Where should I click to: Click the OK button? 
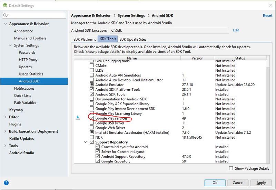tap(215, 183)
